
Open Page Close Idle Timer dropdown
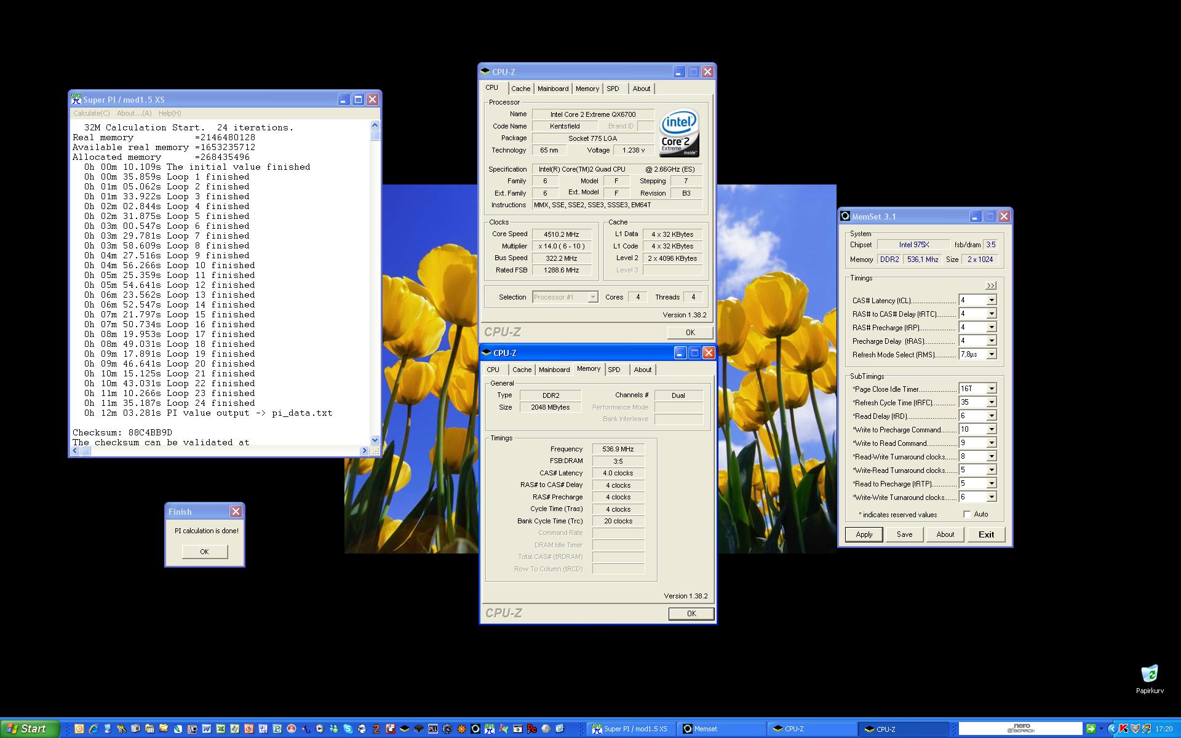point(992,389)
